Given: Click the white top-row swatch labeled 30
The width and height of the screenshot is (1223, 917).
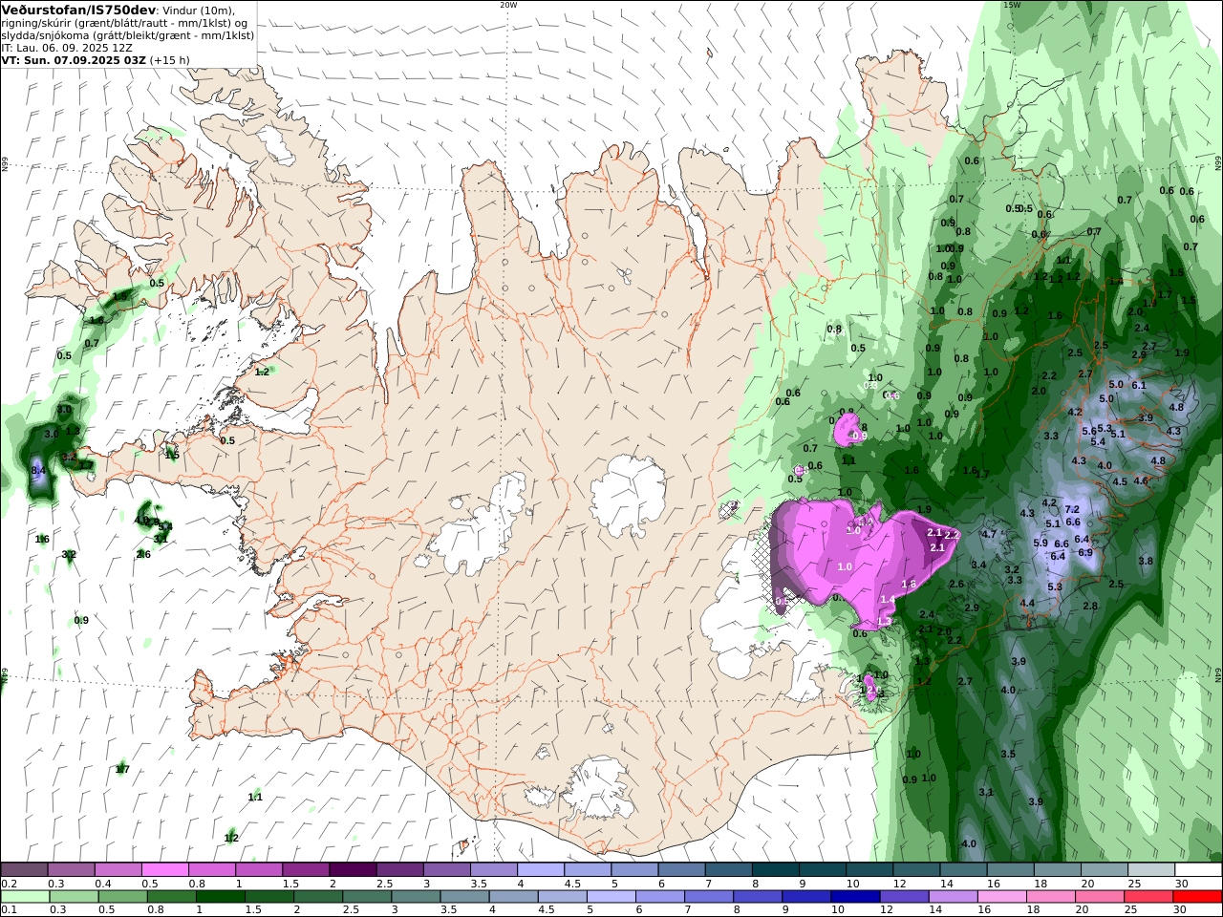Looking at the screenshot, I should tap(1198, 870).
